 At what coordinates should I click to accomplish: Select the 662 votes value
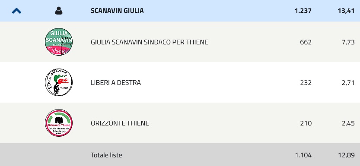coord(306,42)
